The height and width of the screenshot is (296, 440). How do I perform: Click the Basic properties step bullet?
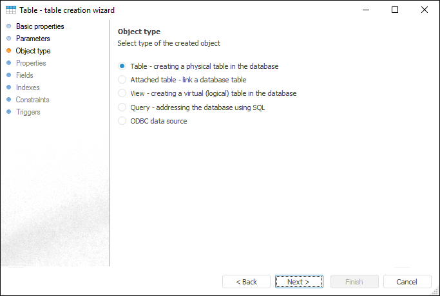pos(8,26)
